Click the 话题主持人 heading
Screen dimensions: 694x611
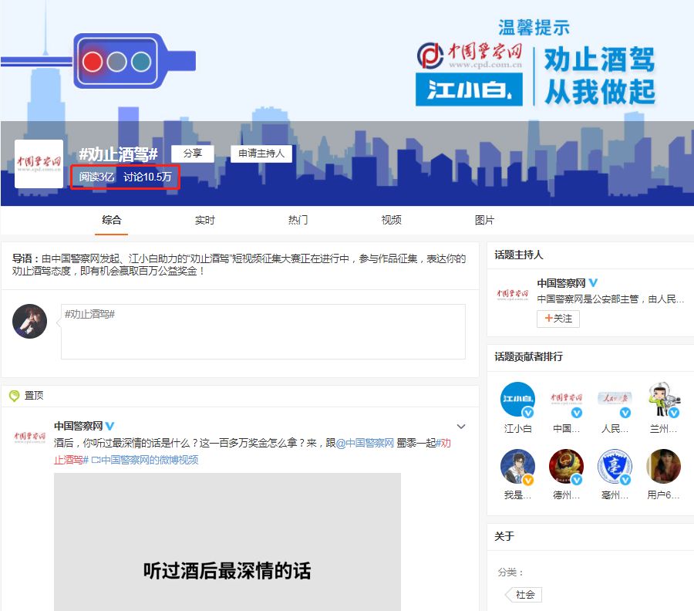pyautogui.click(x=519, y=255)
